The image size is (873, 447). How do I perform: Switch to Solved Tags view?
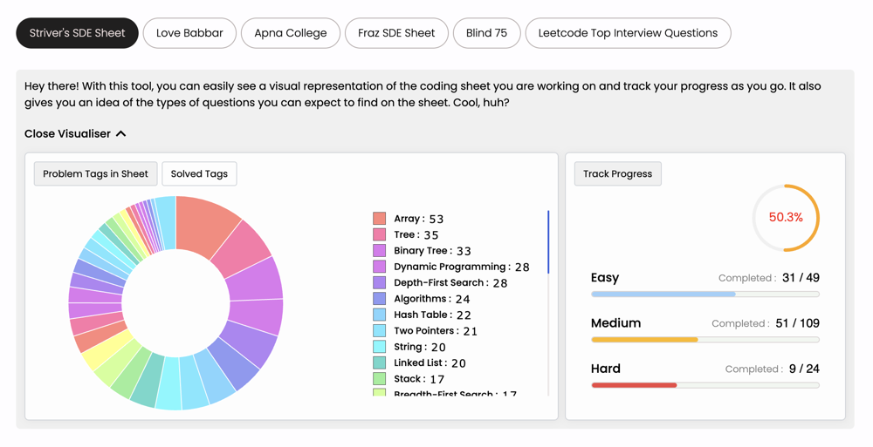coord(199,173)
